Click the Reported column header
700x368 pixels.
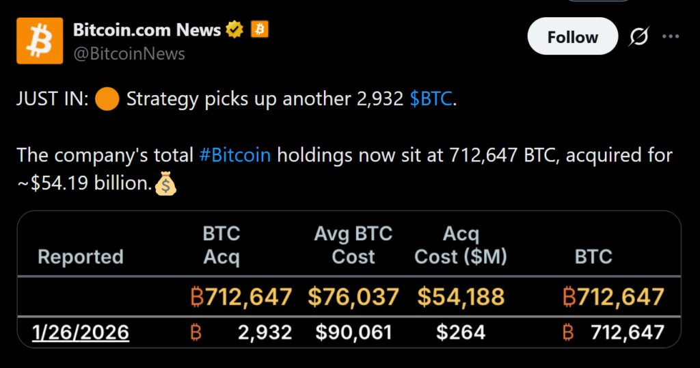[x=80, y=257]
